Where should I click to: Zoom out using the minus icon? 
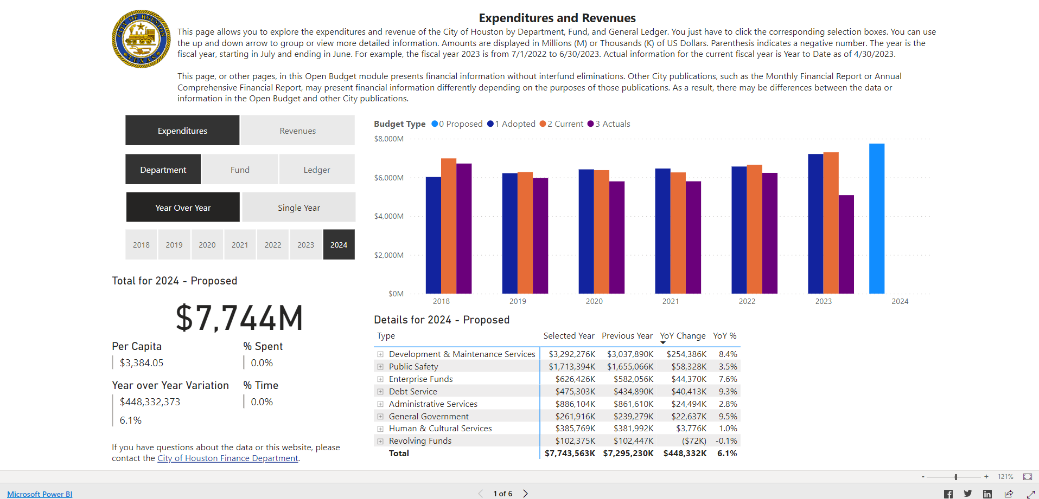(x=922, y=477)
